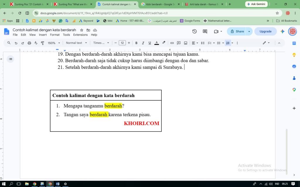Image resolution: width=300 pixels, height=187 pixels.
Task: Print the document
Action: (x=29, y=43)
